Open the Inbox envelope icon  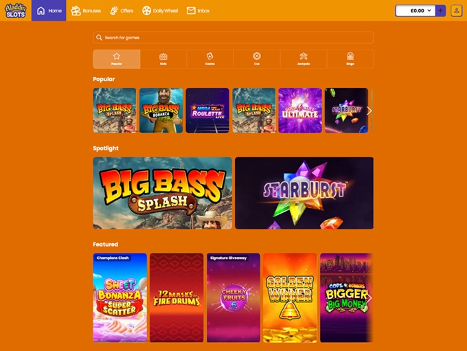click(x=192, y=11)
